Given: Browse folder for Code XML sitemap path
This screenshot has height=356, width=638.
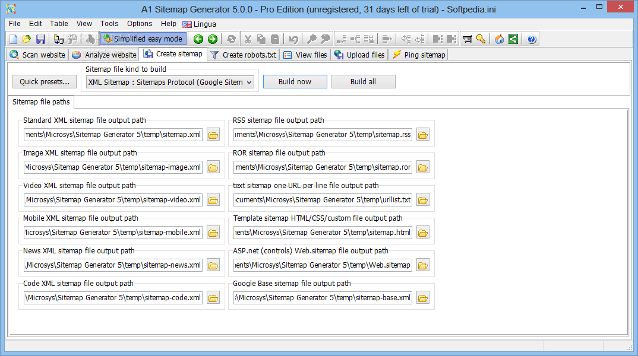Looking at the screenshot, I should click(x=213, y=298).
